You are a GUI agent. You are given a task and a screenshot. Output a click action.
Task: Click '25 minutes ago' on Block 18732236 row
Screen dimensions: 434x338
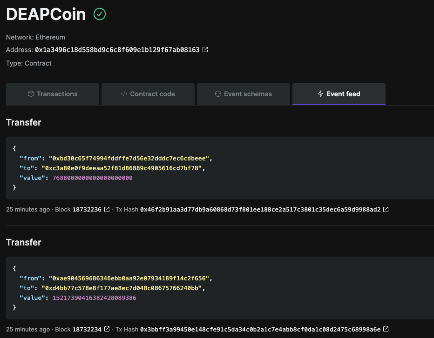pos(28,210)
